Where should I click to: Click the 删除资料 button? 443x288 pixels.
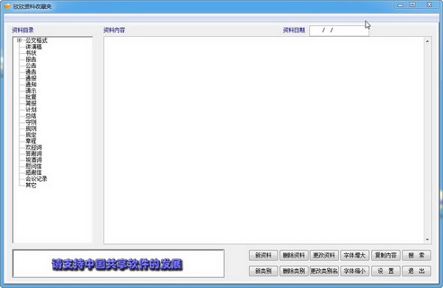[x=294, y=256]
